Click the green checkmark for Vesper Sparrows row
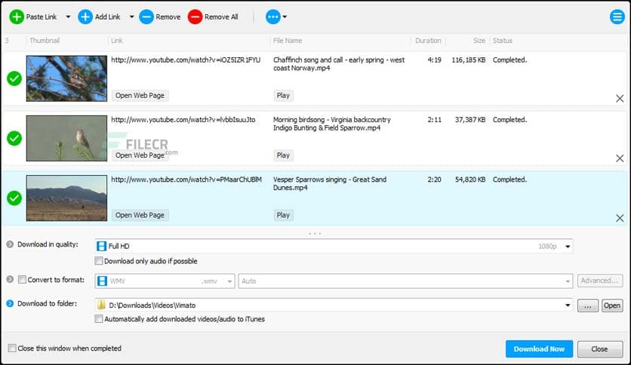Viewport: 631px width, 365px height. [14, 198]
